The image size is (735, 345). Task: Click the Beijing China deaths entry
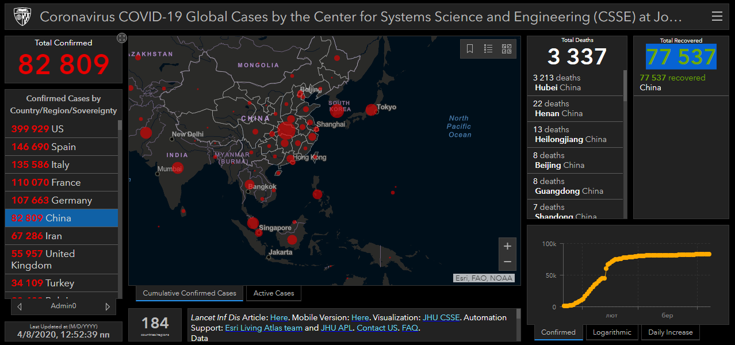click(x=575, y=160)
